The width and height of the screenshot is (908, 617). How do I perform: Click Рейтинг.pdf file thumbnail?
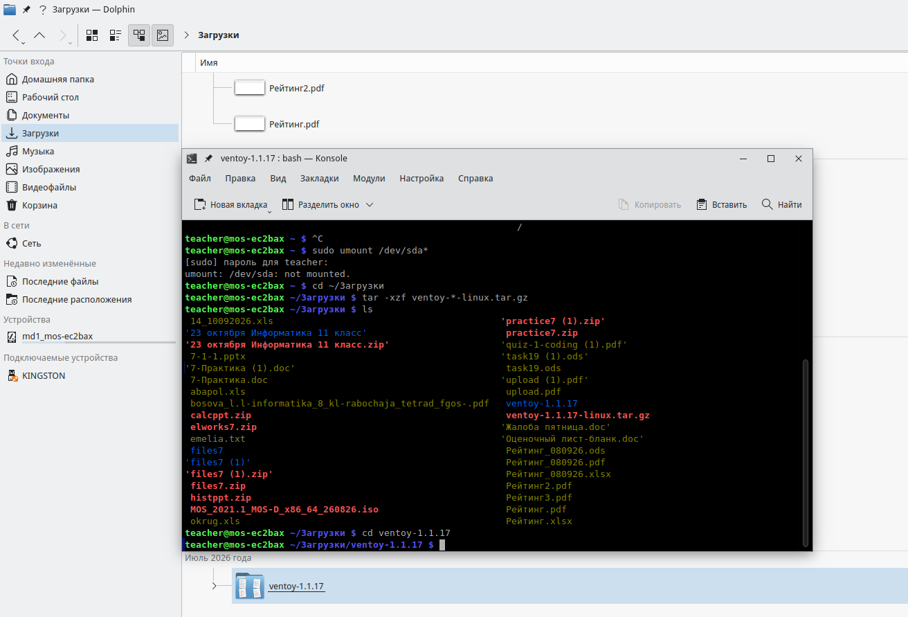(x=250, y=124)
